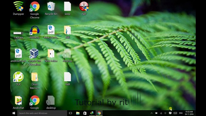Viewport: 206px width, 116px height.
Task: Open the Windows Start menu
Action: [14, 113]
